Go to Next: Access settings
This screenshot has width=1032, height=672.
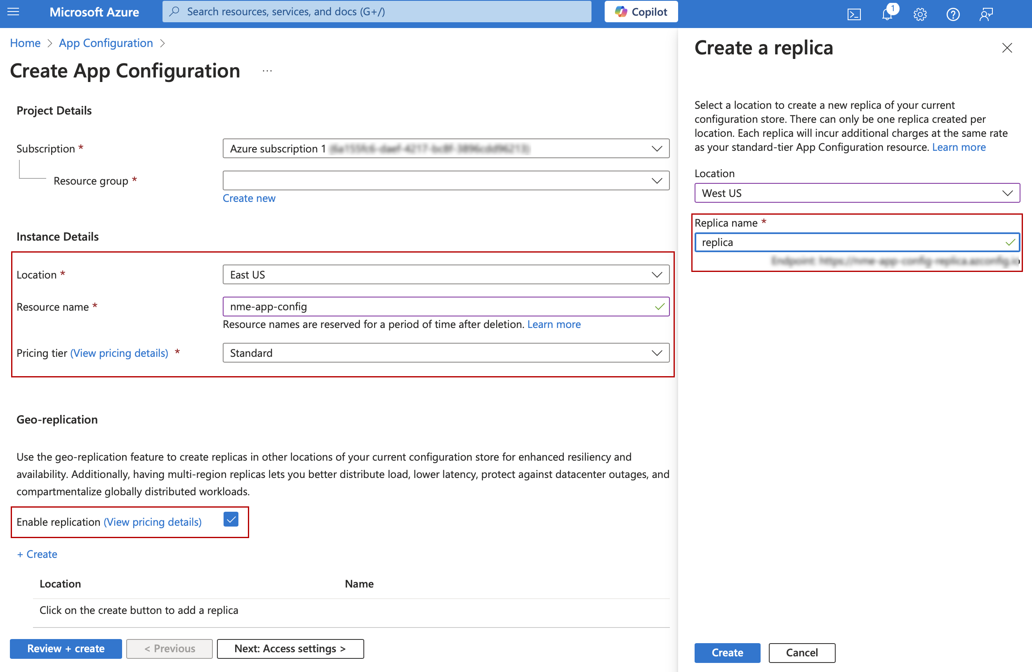tap(290, 649)
